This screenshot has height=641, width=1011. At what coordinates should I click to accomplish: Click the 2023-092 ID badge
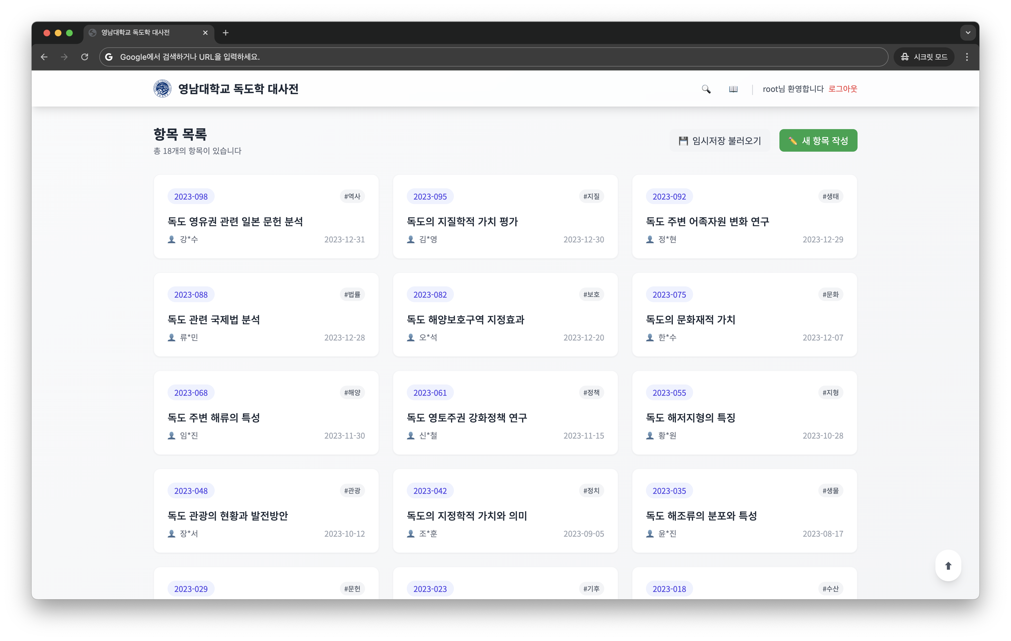coord(669,197)
